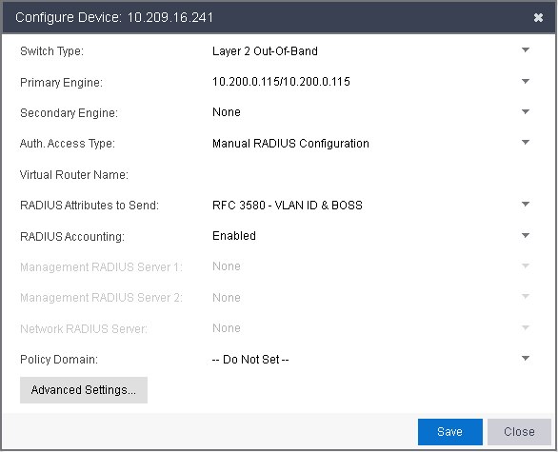The width and height of the screenshot is (558, 452).
Task: Open the Auth. Access Type dropdown arrow
Action: tap(526, 143)
